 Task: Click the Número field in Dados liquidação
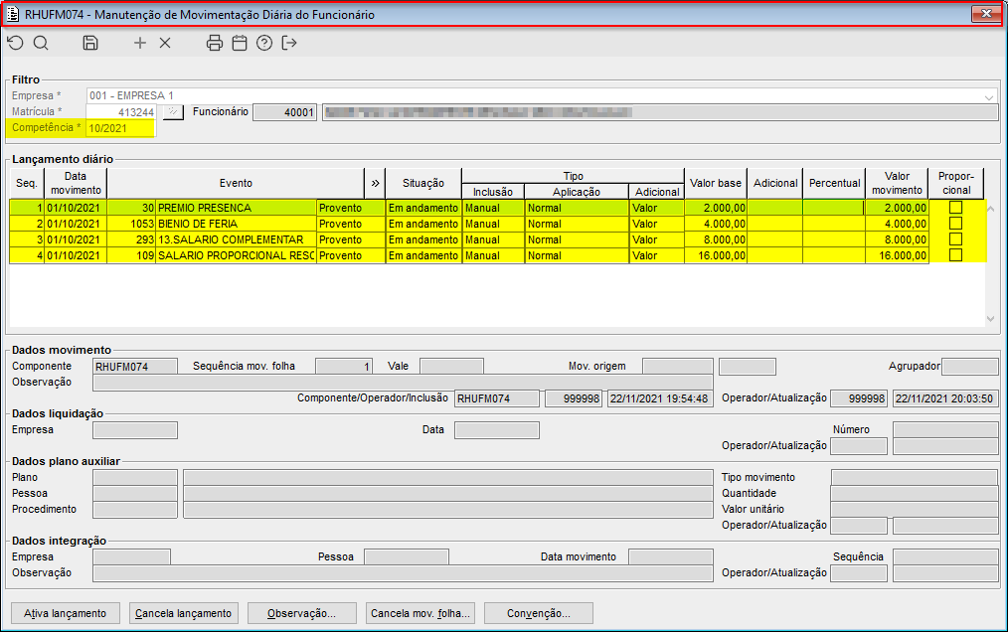pos(945,430)
